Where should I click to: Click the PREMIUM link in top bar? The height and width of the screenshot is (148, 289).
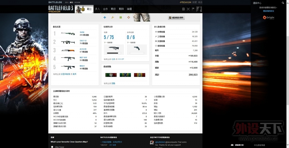tap(185, 2)
